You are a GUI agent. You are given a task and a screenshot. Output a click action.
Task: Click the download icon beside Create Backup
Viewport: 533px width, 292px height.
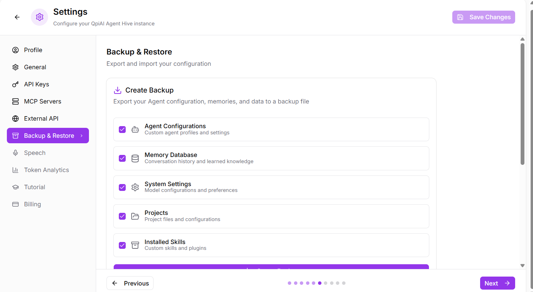click(117, 90)
